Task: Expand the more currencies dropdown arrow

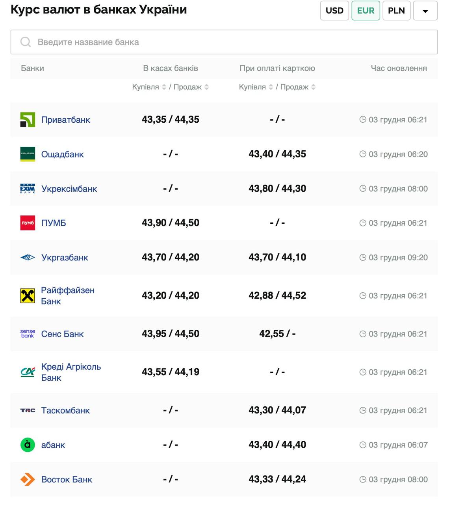Action: (425, 11)
